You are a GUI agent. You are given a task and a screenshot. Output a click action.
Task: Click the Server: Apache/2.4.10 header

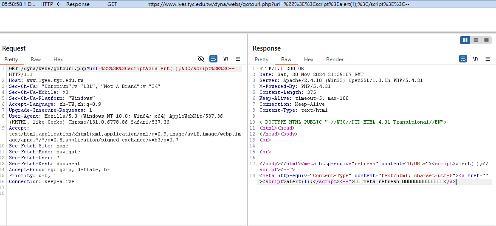point(341,81)
